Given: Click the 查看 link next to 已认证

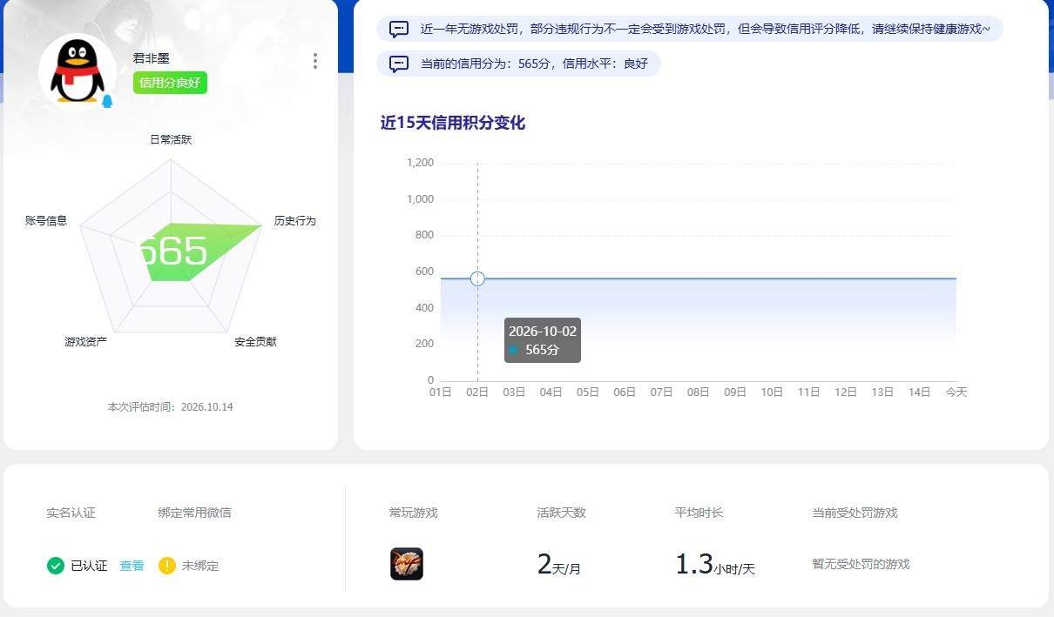Looking at the screenshot, I should (x=132, y=566).
